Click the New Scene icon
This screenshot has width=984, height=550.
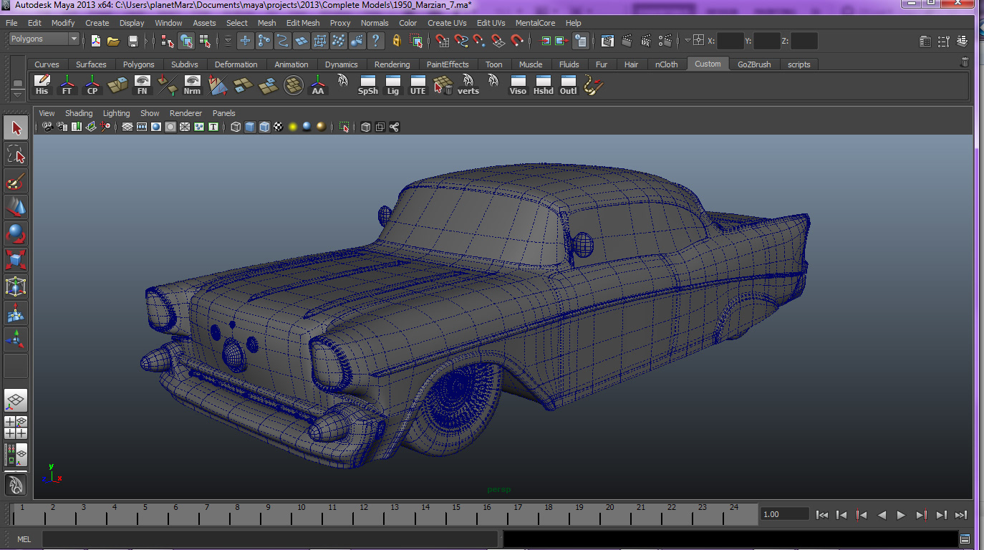95,41
